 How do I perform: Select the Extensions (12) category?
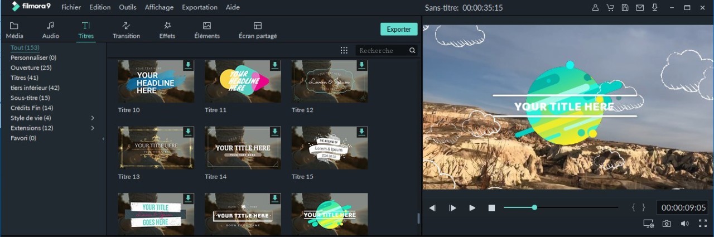[32, 128]
